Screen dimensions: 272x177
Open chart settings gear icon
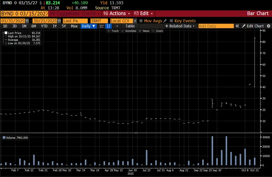[x=268, y=26]
